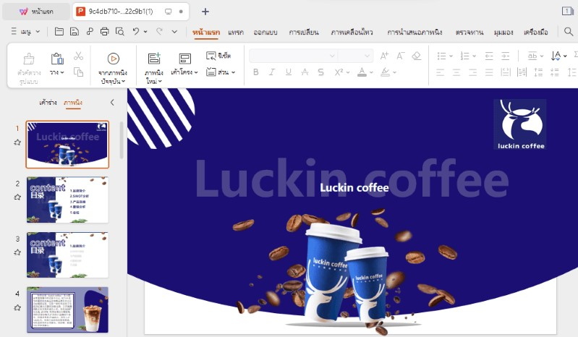Star slide 1 in the thumbnail panel

pos(17,142)
